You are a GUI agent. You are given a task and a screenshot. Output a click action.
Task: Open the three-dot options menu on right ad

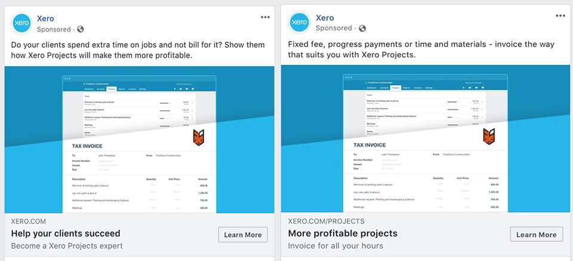560,15
